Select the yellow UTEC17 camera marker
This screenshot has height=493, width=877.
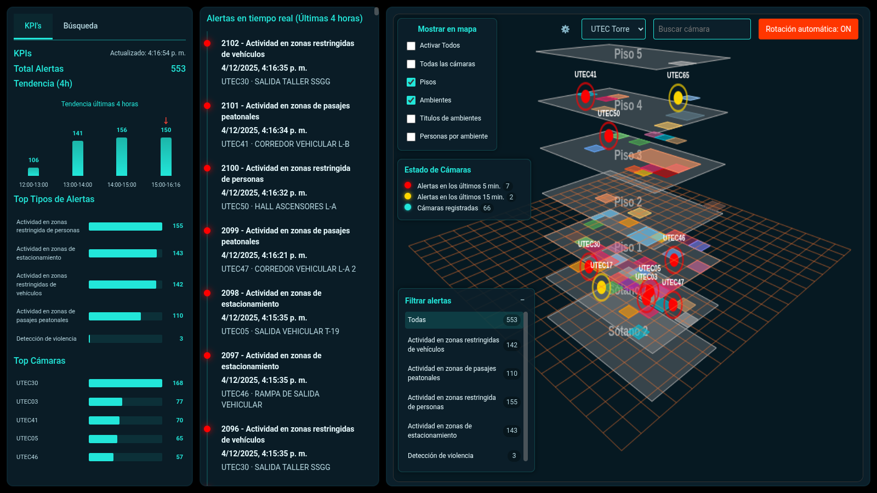[601, 287]
